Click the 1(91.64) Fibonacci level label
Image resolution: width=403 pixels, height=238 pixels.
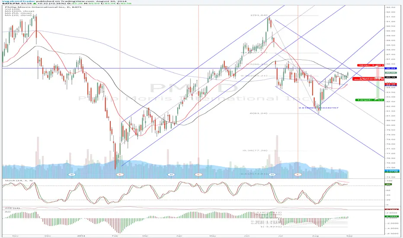[x=259, y=15]
